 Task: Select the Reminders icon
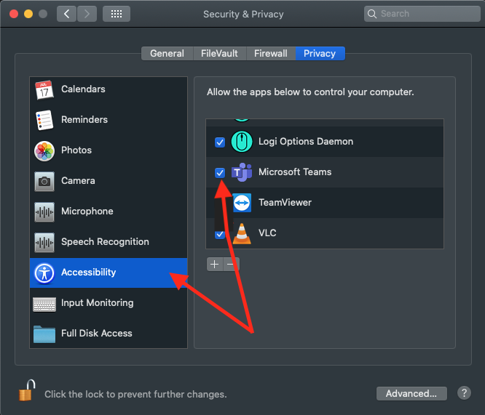pyautogui.click(x=44, y=120)
